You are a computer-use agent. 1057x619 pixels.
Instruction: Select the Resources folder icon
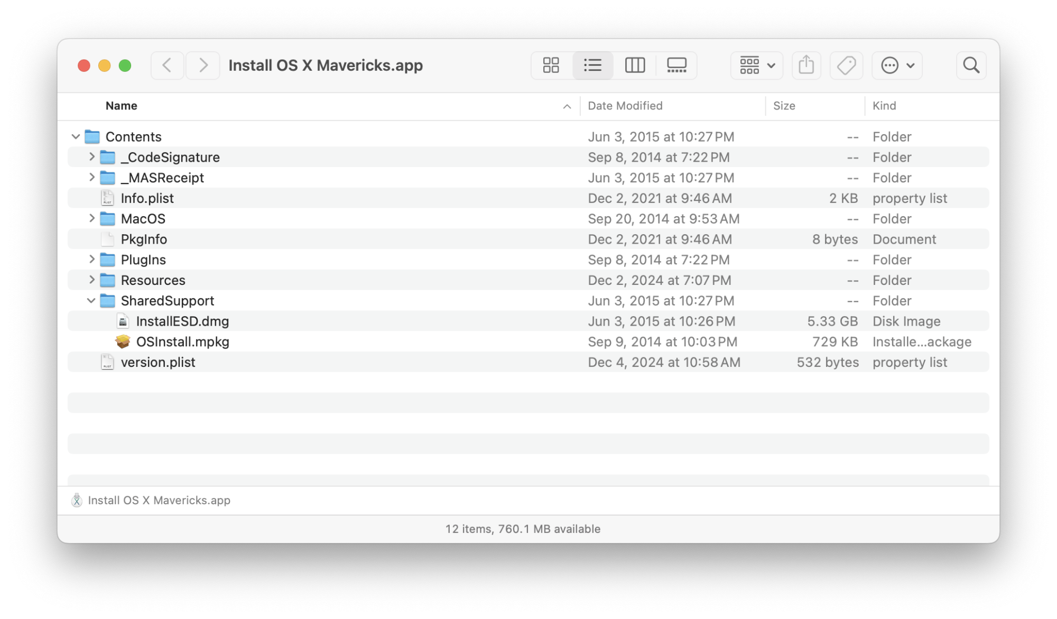click(x=108, y=280)
